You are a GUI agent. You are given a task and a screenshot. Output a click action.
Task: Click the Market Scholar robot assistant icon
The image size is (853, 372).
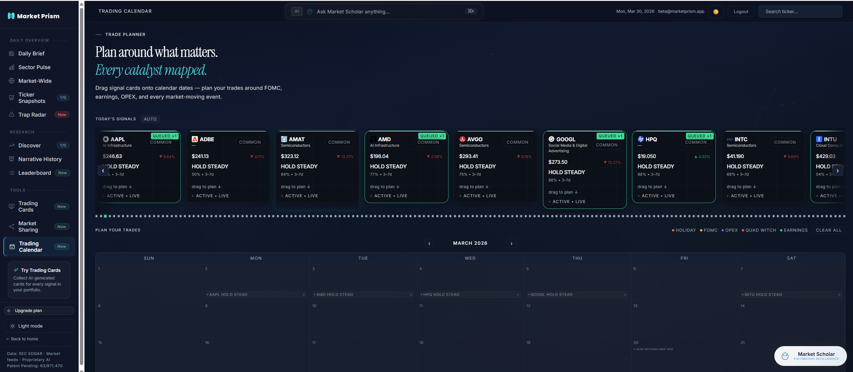[785, 356]
